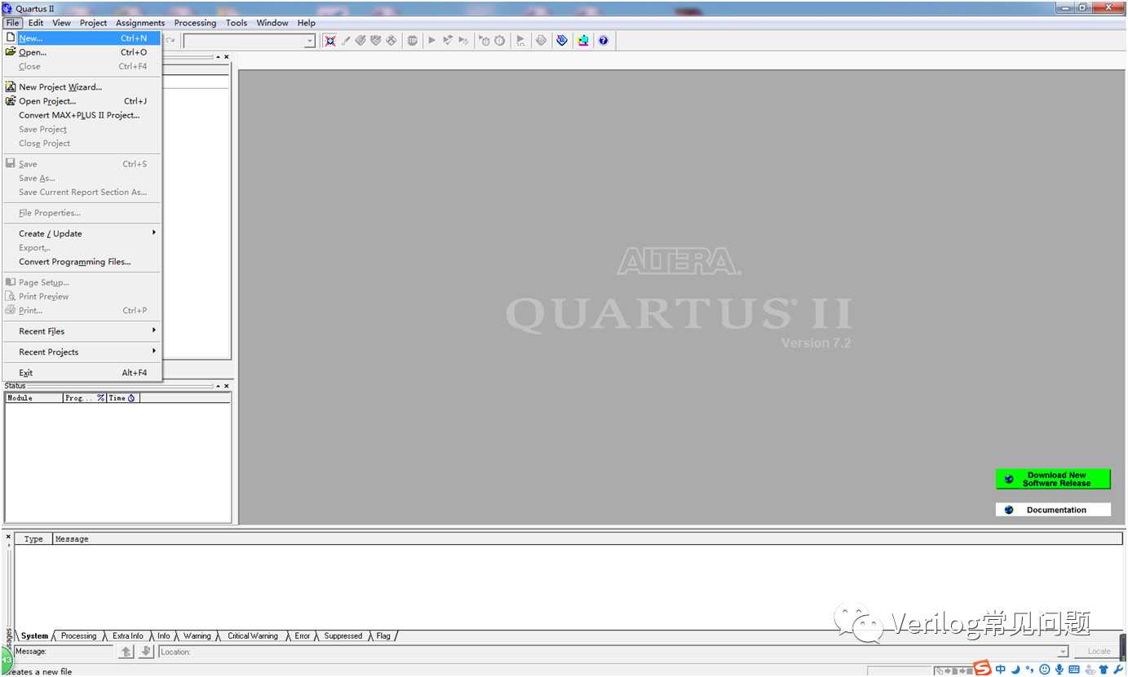Expand the Recent Projects submenu
The height and width of the screenshot is (677, 1128).
coord(82,352)
